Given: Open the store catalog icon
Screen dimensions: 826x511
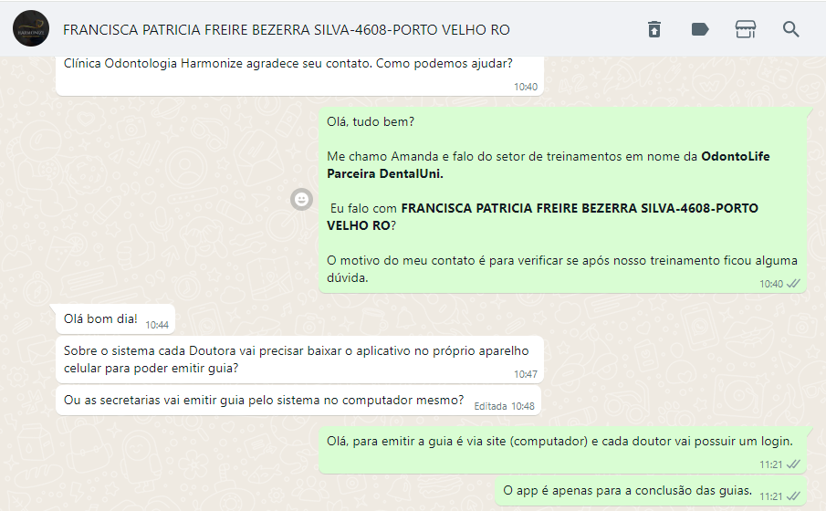Looking at the screenshot, I should point(746,29).
